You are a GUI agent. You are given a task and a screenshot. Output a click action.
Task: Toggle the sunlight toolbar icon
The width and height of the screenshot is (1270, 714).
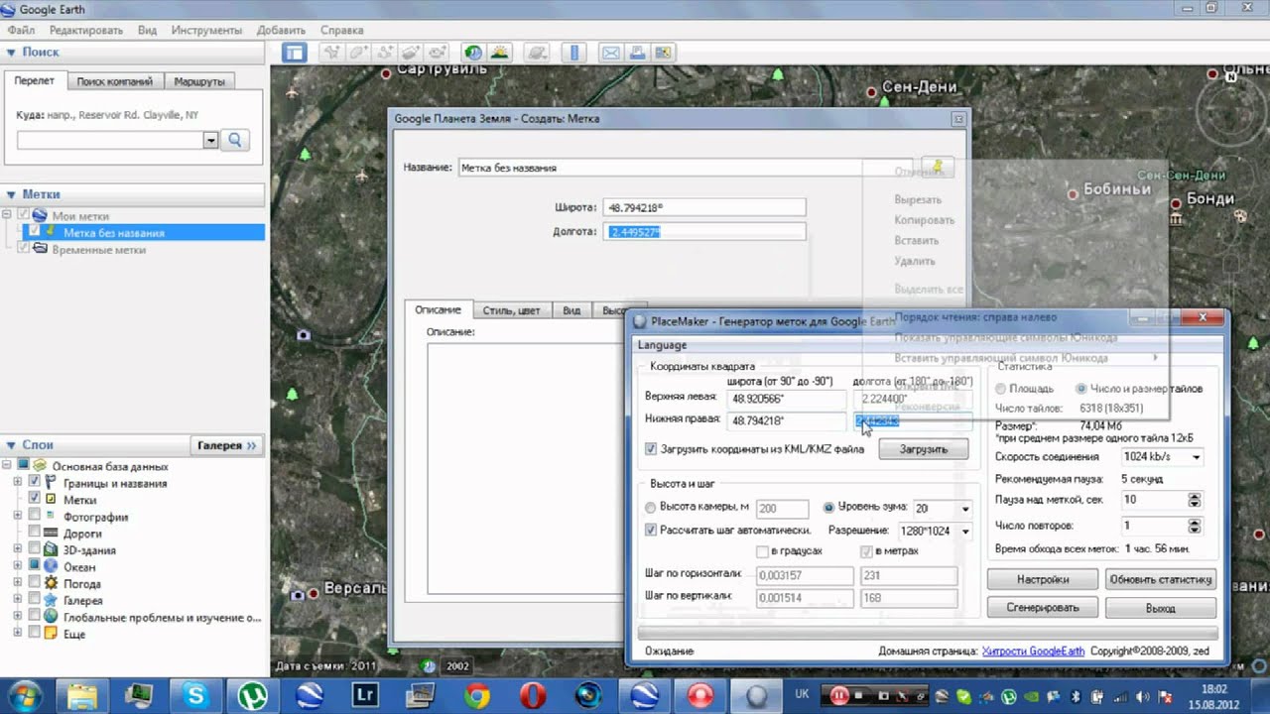[x=500, y=53]
